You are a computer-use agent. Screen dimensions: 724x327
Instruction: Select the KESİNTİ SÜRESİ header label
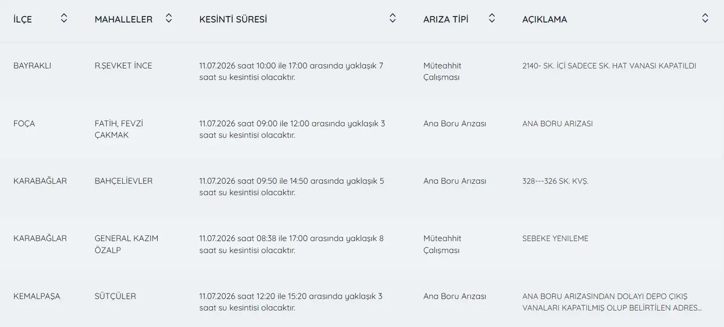point(233,19)
